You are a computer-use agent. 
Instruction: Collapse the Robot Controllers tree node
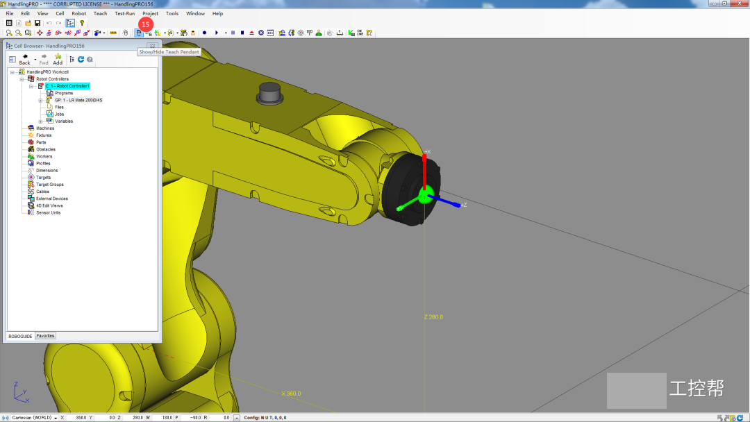22,79
